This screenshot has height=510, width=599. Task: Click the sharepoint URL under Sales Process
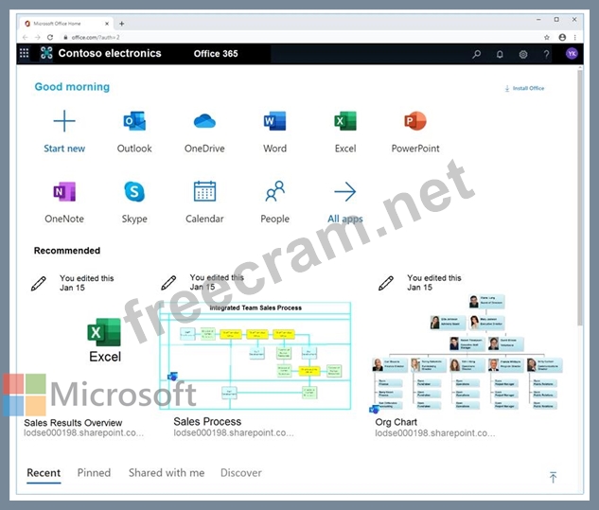pos(234,432)
